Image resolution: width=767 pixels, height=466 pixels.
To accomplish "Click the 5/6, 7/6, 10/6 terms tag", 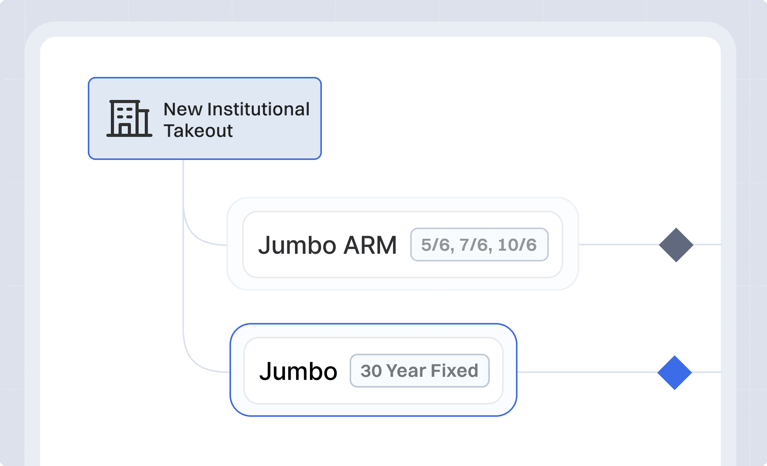I will (x=479, y=245).
